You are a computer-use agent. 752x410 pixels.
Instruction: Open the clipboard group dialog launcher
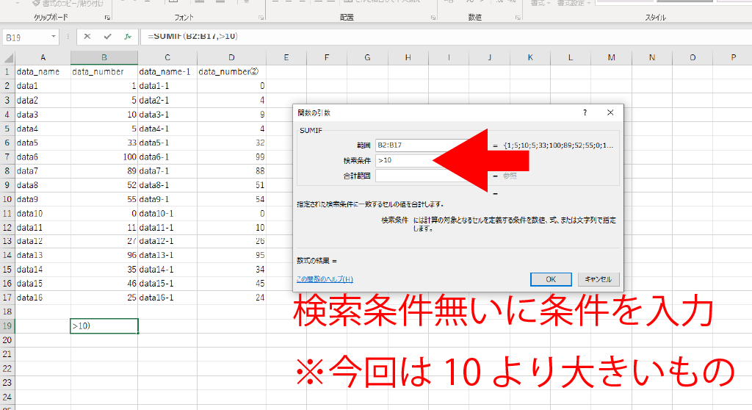click(107, 16)
